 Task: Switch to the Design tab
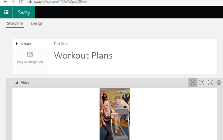coord(37,23)
